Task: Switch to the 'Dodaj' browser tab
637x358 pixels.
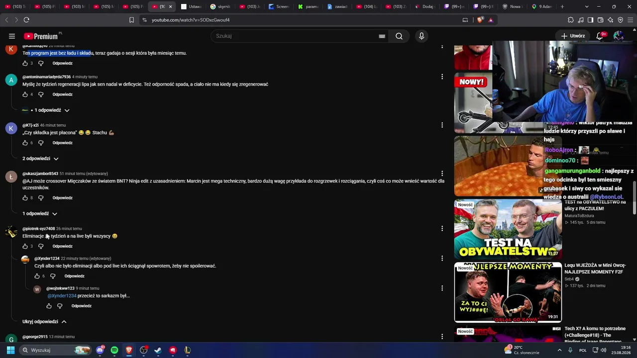Action: click(425, 6)
